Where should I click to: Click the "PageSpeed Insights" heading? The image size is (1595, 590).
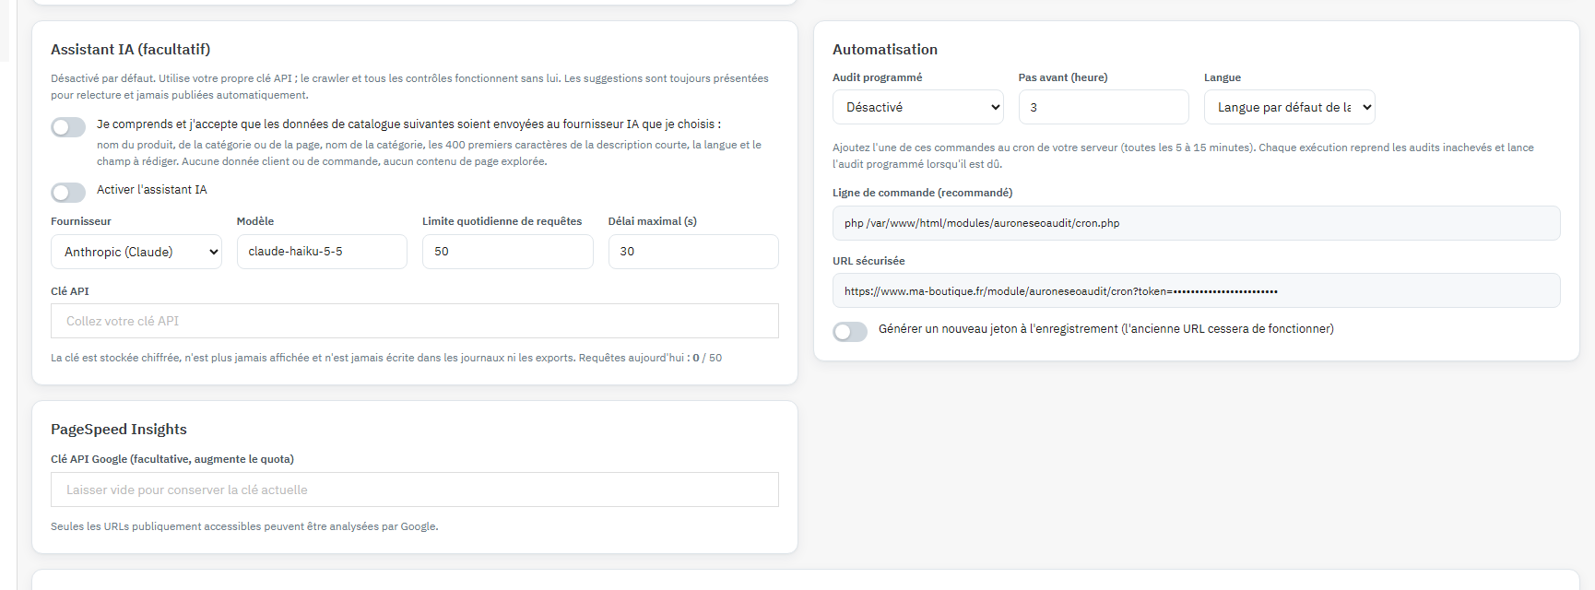click(x=119, y=430)
